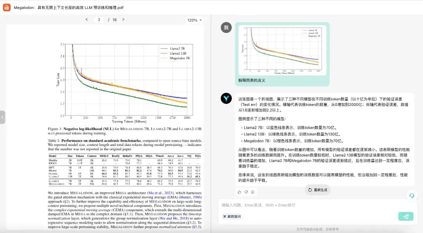Click the Mamba row in benchmark table
Image resolution: width=423 pixels, height=233 pixels.
125,160
